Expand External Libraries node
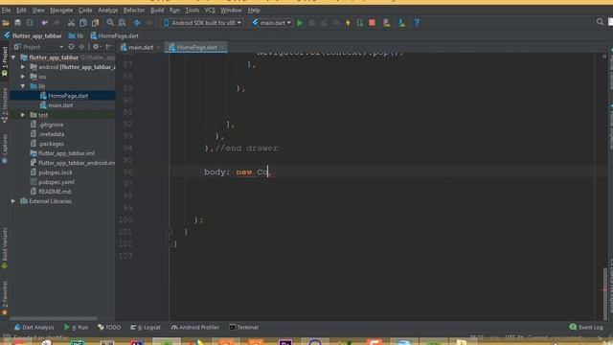Screen dimensions: 613x345 (x=13, y=201)
